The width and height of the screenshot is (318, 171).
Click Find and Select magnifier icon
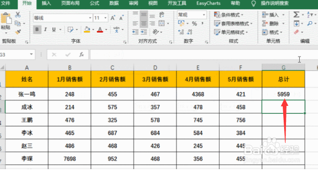(x=310, y=23)
